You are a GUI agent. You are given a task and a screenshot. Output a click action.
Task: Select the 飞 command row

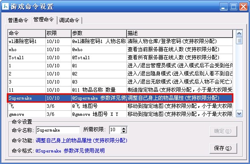(120, 106)
